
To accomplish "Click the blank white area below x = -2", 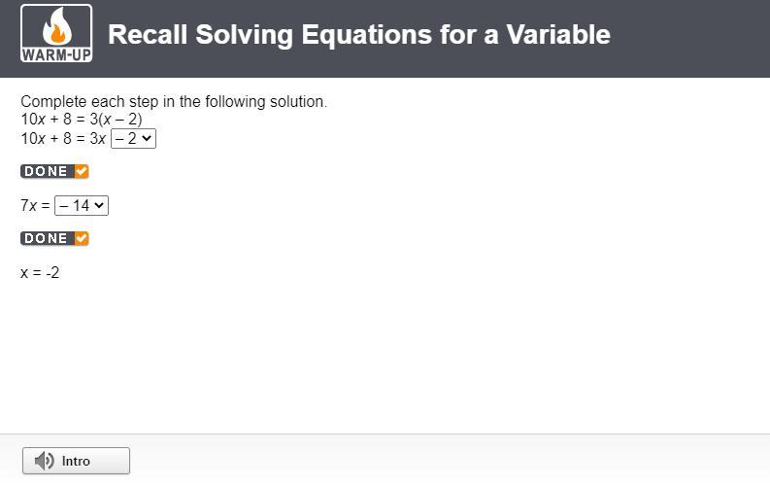I will 388,360.
